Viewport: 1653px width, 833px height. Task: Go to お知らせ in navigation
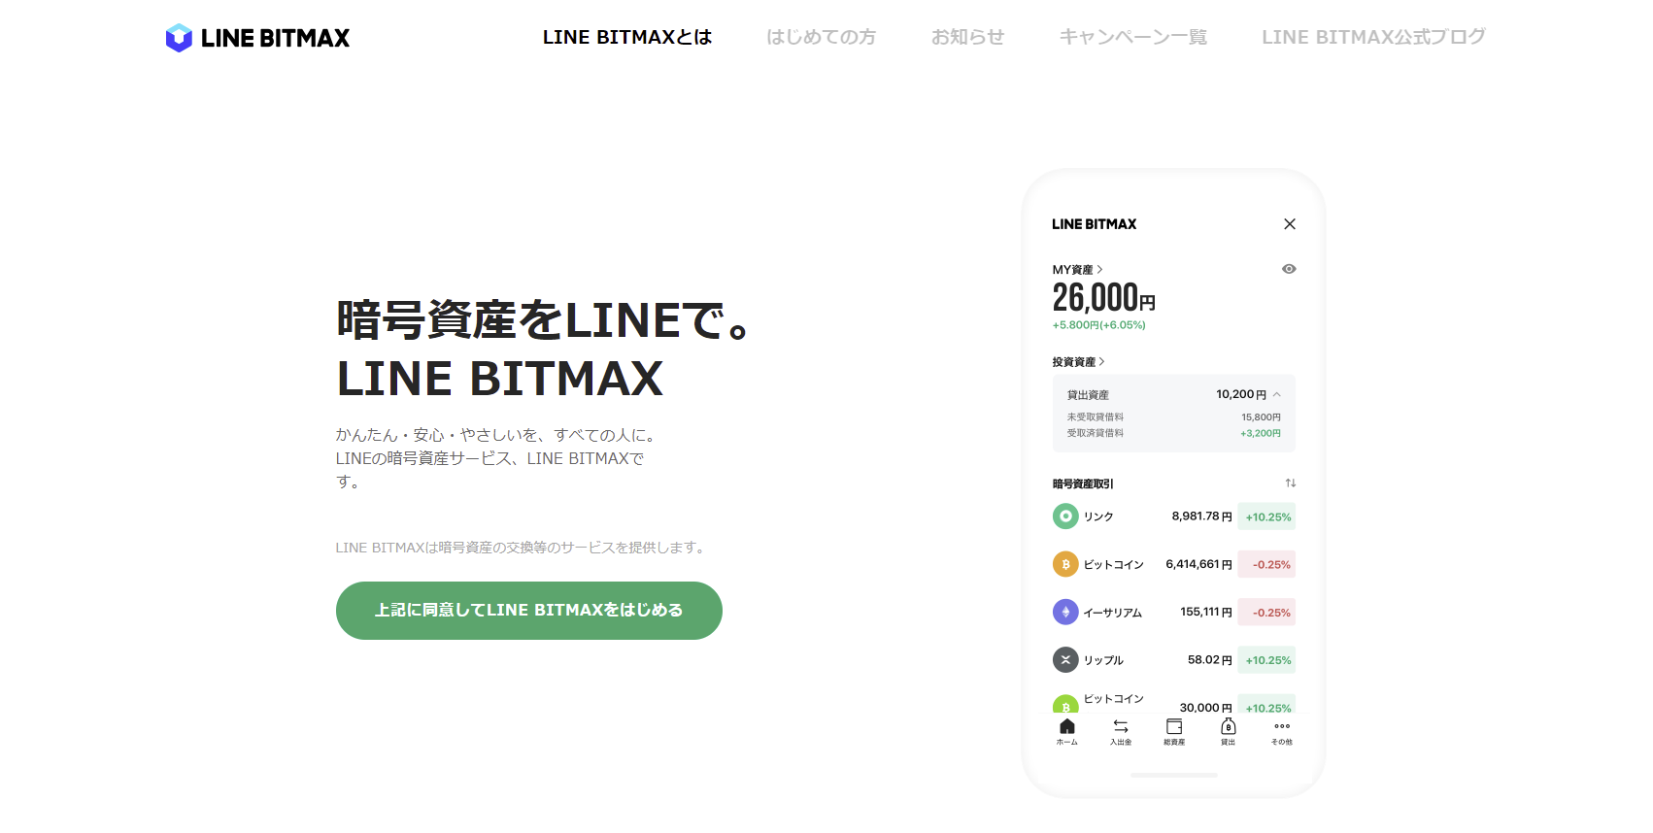967,37
